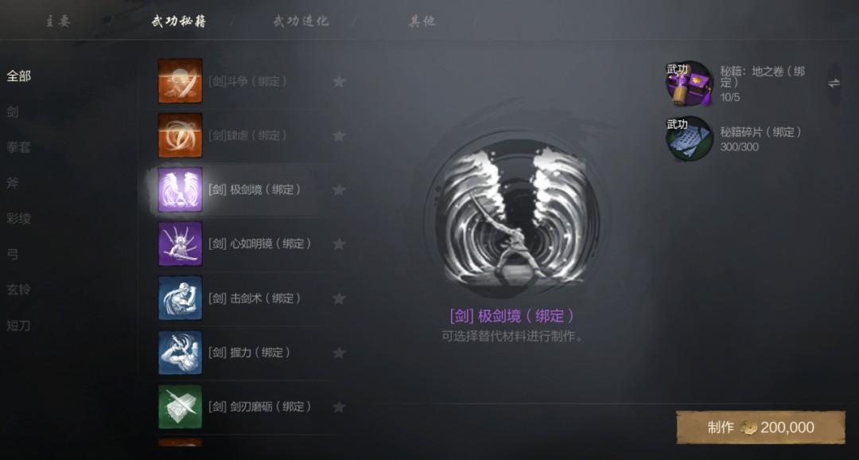Swap material with the replace arrows button
Screen dimensions: 859x460
834,84
